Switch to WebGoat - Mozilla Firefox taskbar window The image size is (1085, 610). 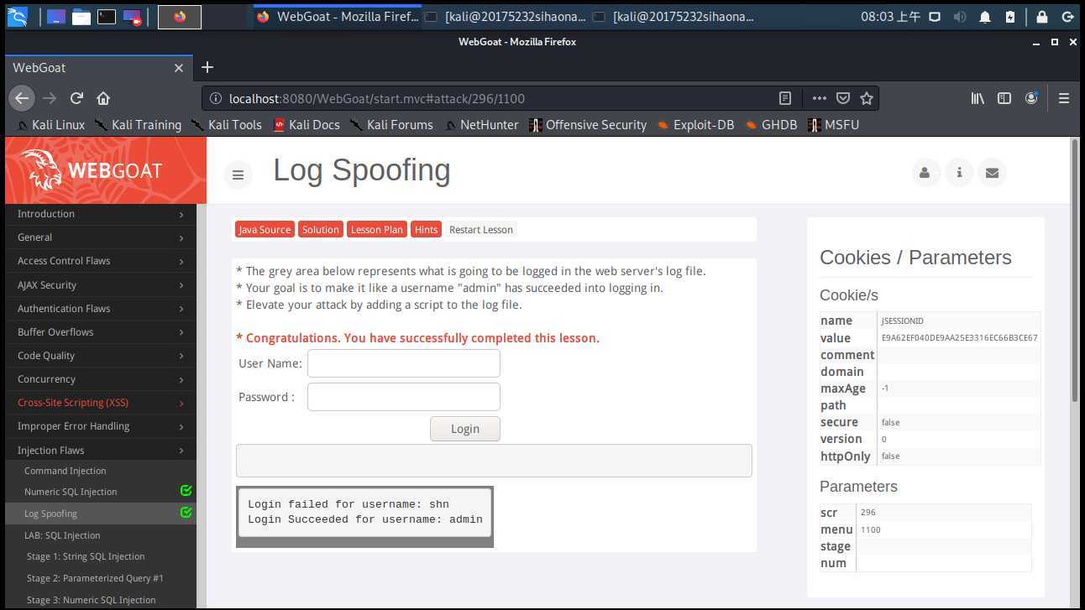[x=337, y=17]
